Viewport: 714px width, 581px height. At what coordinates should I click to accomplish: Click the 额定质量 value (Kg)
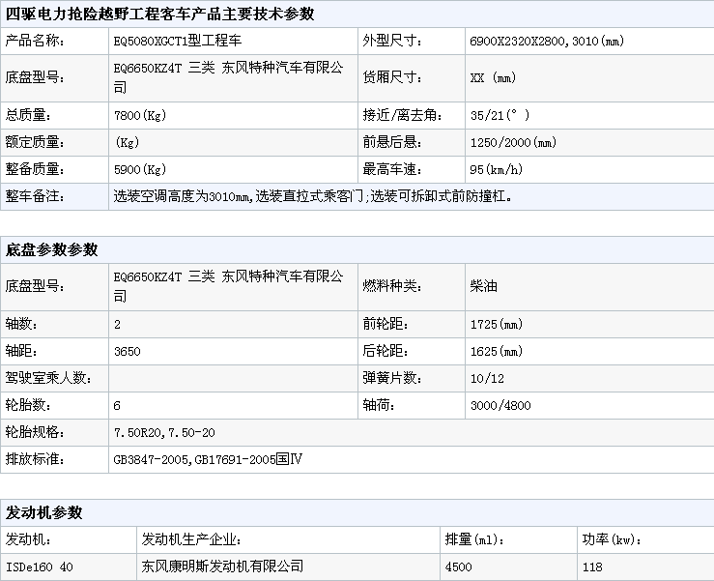(127, 143)
